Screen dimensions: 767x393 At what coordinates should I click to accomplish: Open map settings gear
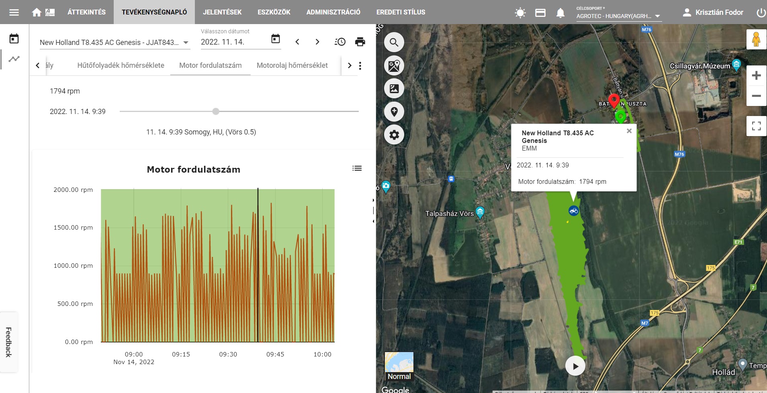(x=394, y=134)
